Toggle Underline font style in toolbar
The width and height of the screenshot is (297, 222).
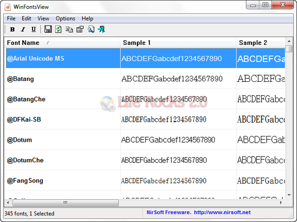[x=34, y=29]
